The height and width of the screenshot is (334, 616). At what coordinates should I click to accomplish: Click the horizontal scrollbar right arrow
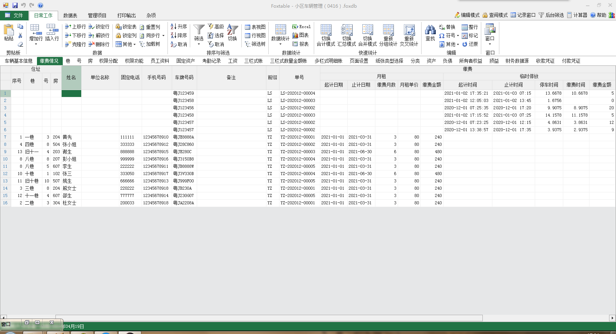[612, 318]
